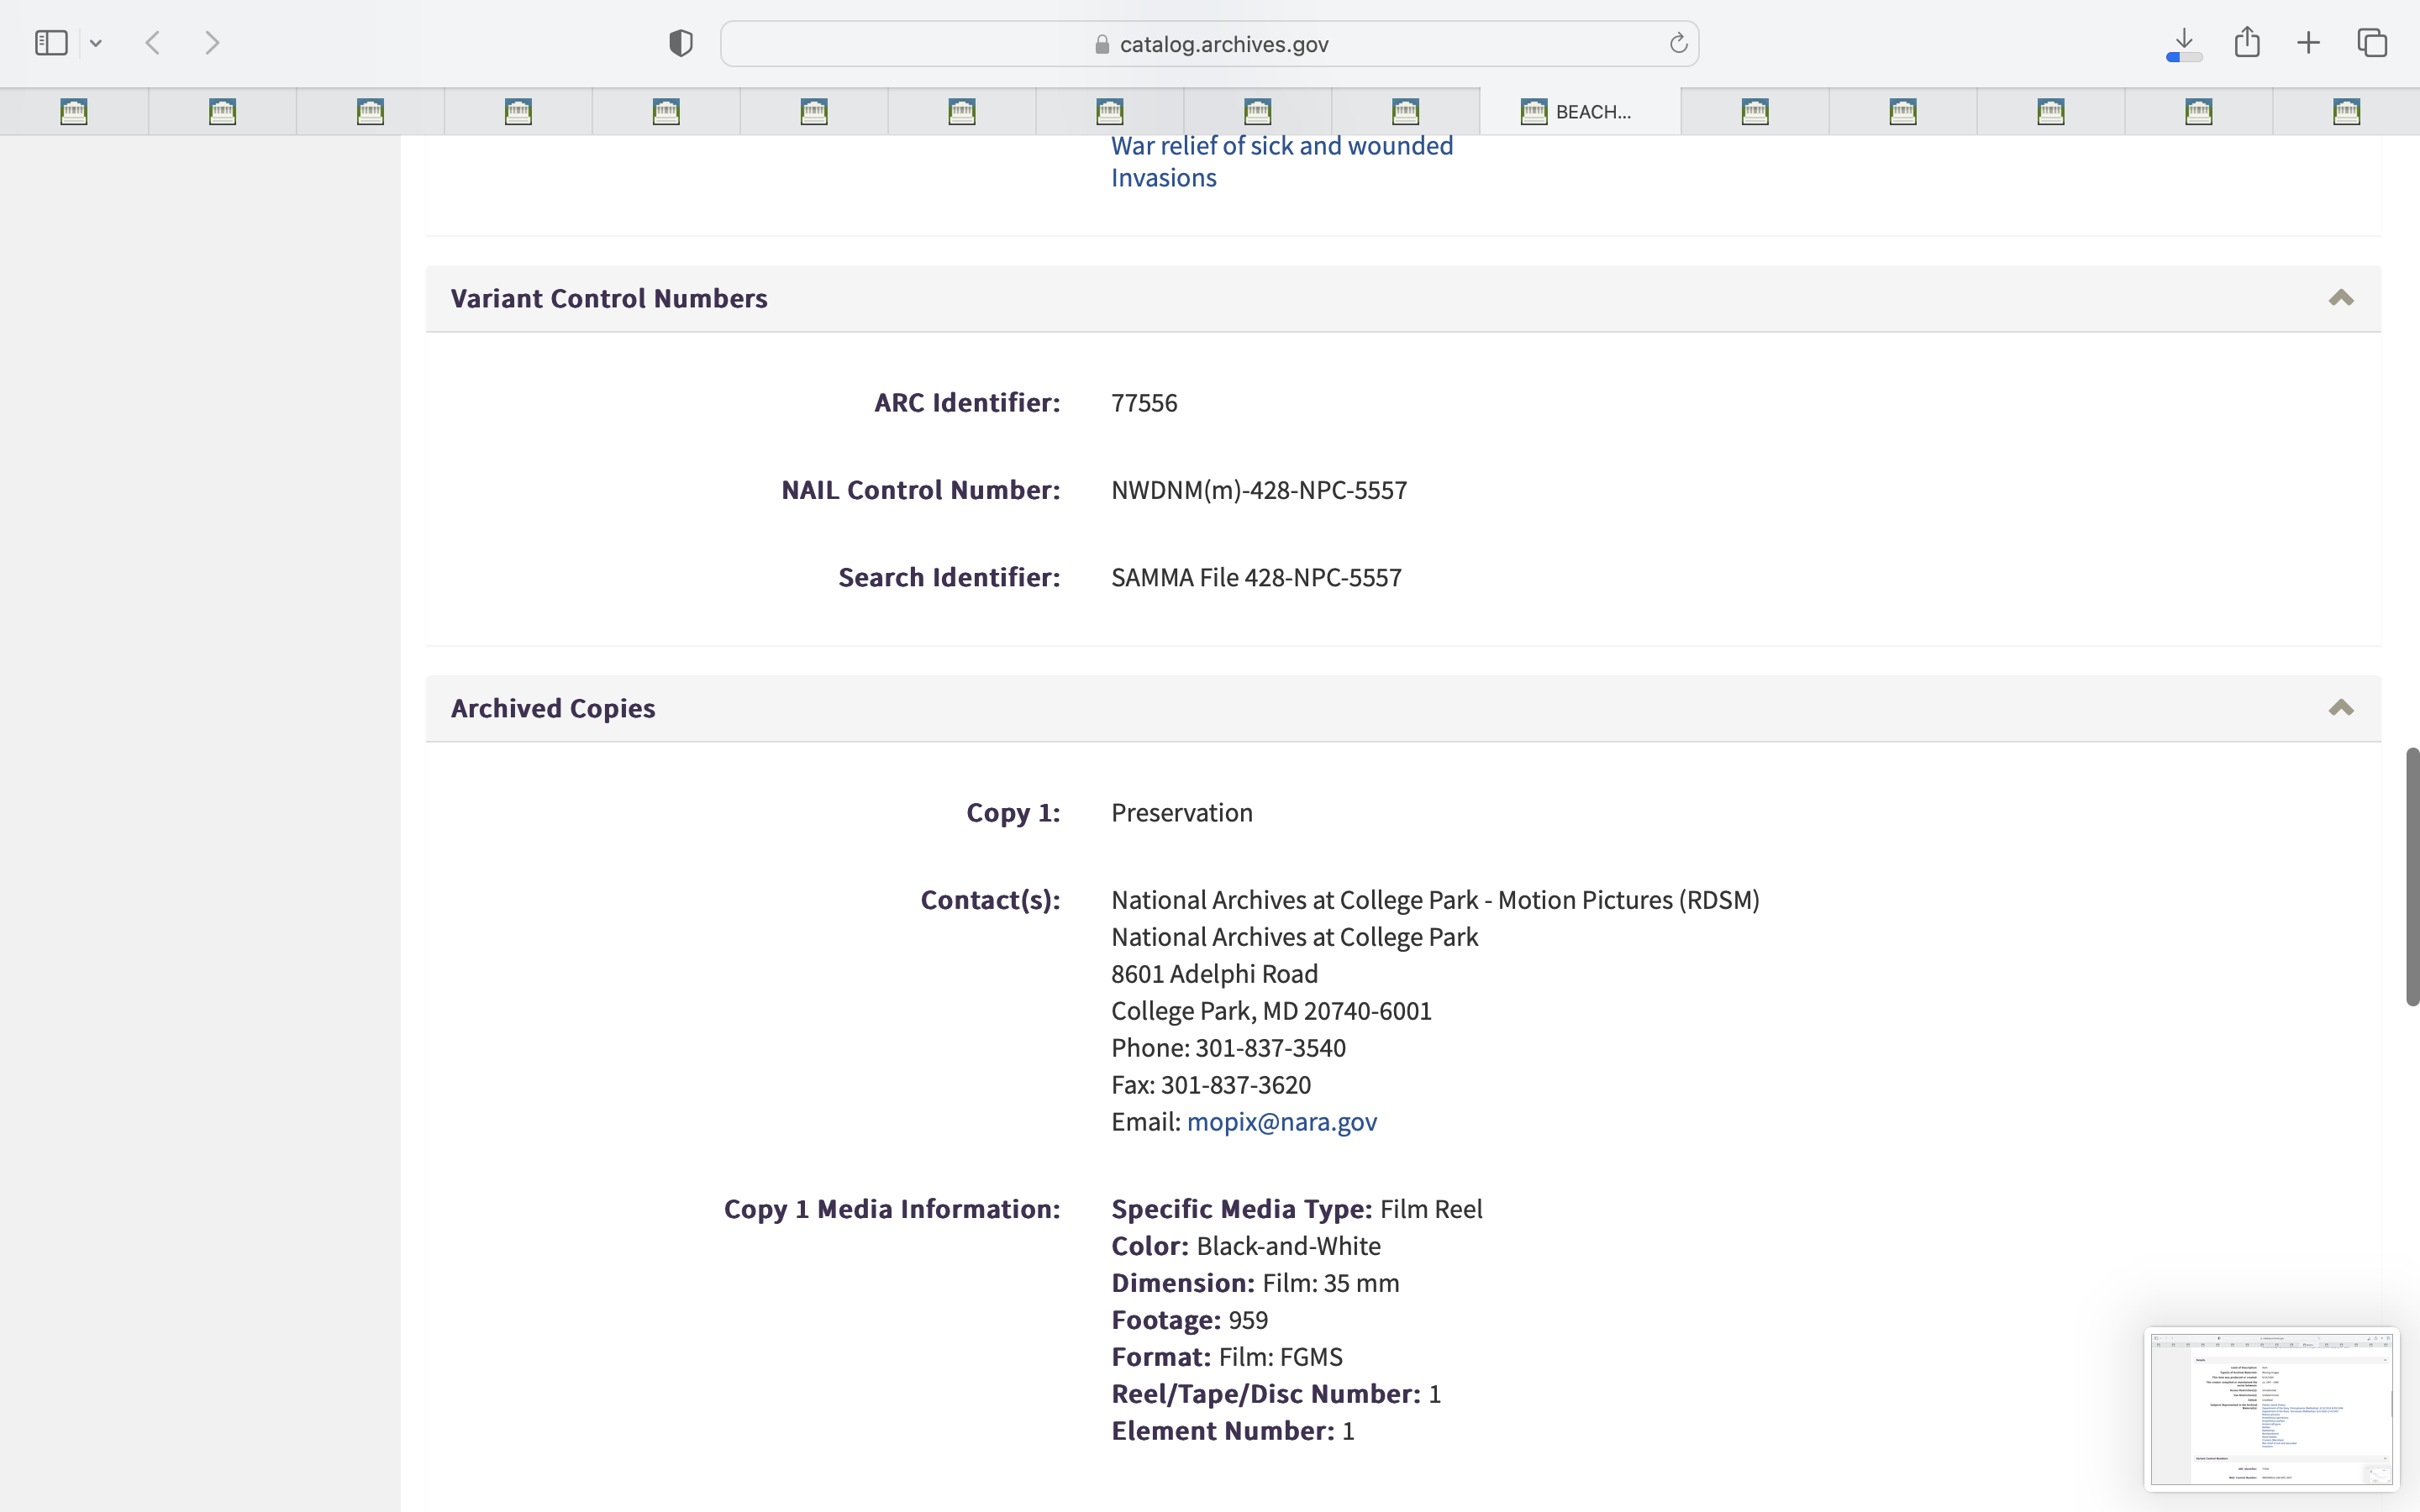2420x1512 pixels.
Task: Click the mopix@nara.gov email link
Action: pos(1281,1122)
